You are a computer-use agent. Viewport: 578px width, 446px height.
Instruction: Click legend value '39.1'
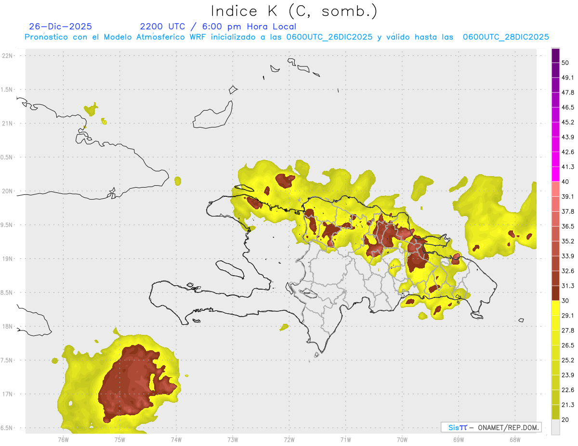[x=568, y=197]
